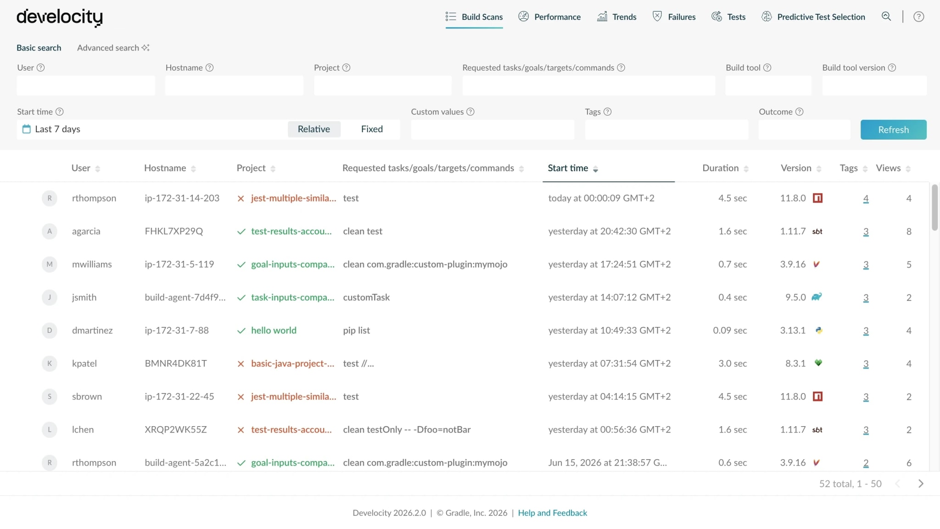940x529 pixels.
Task: Open the help question mark icon in header
Action: click(918, 17)
